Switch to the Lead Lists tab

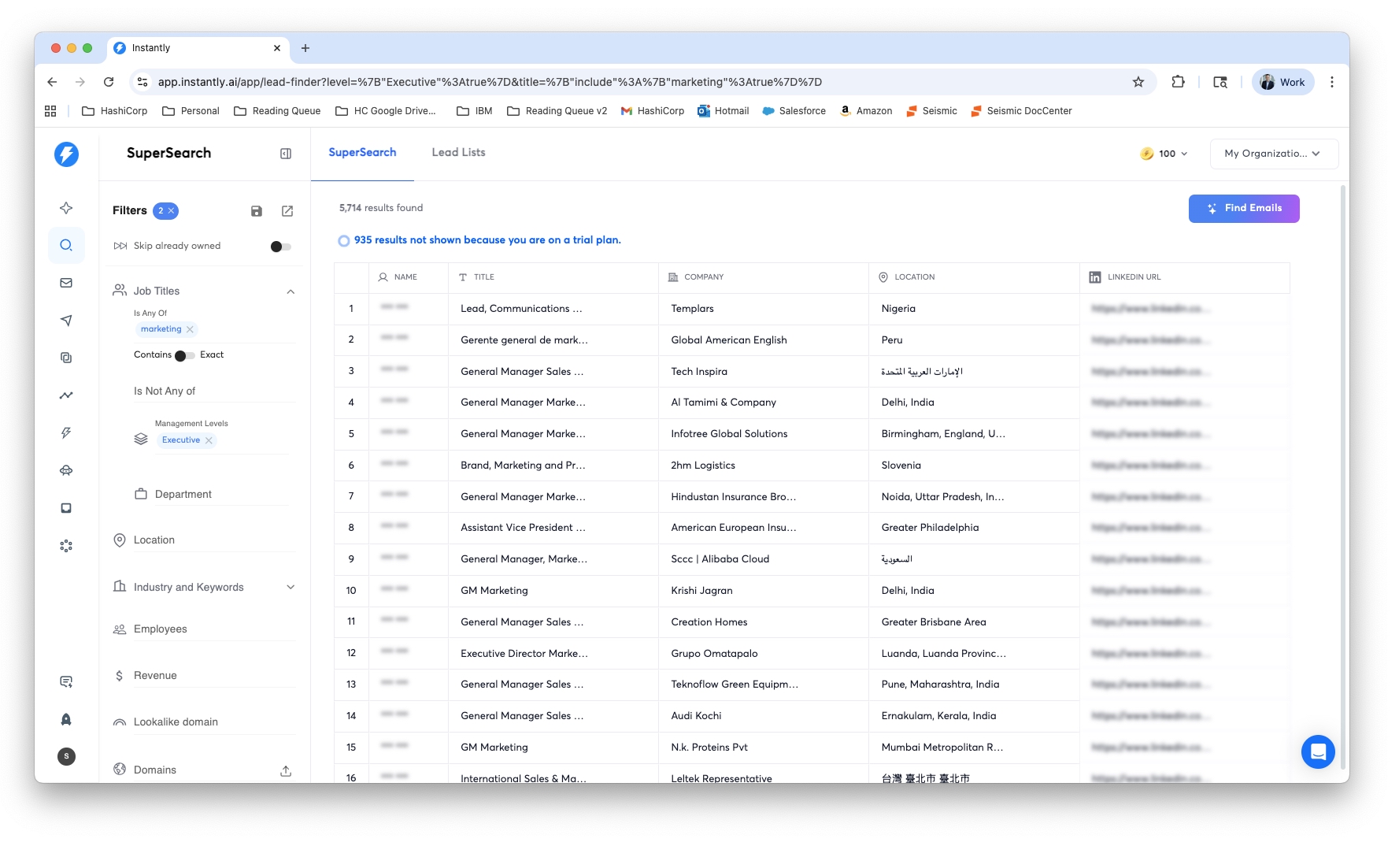(x=458, y=153)
